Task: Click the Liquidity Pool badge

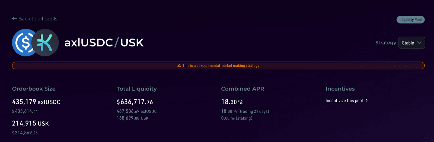Action: coord(410,20)
